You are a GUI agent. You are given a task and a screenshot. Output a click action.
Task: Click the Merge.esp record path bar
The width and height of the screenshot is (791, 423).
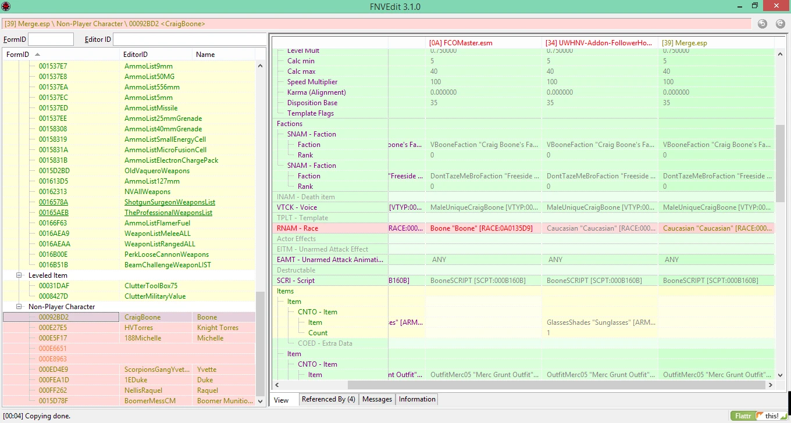point(376,24)
